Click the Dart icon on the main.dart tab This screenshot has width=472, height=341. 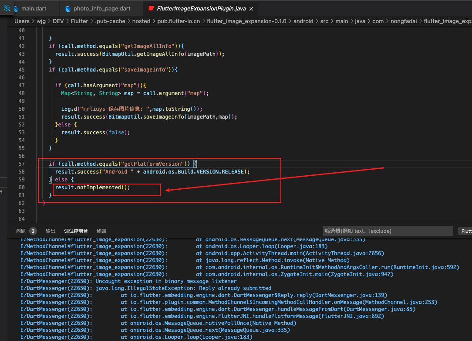16,8
